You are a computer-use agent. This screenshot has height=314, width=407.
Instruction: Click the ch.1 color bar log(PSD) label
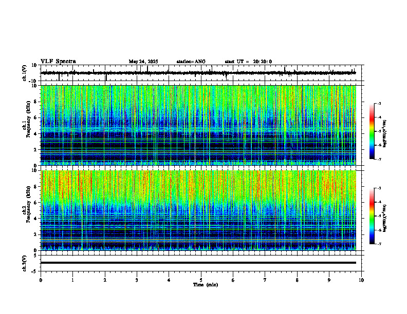tap(385, 133)
